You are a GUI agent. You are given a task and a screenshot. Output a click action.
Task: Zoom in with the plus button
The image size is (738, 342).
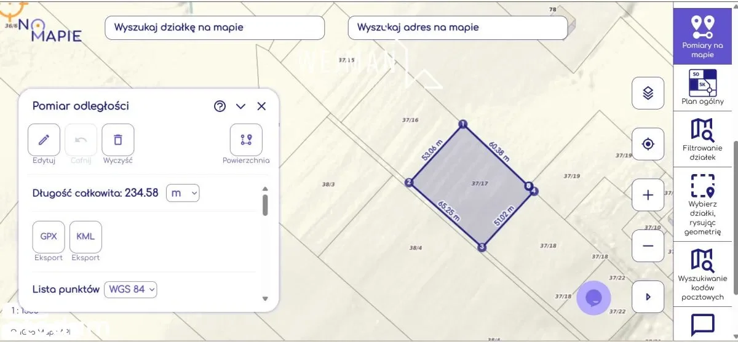point(648,195)
